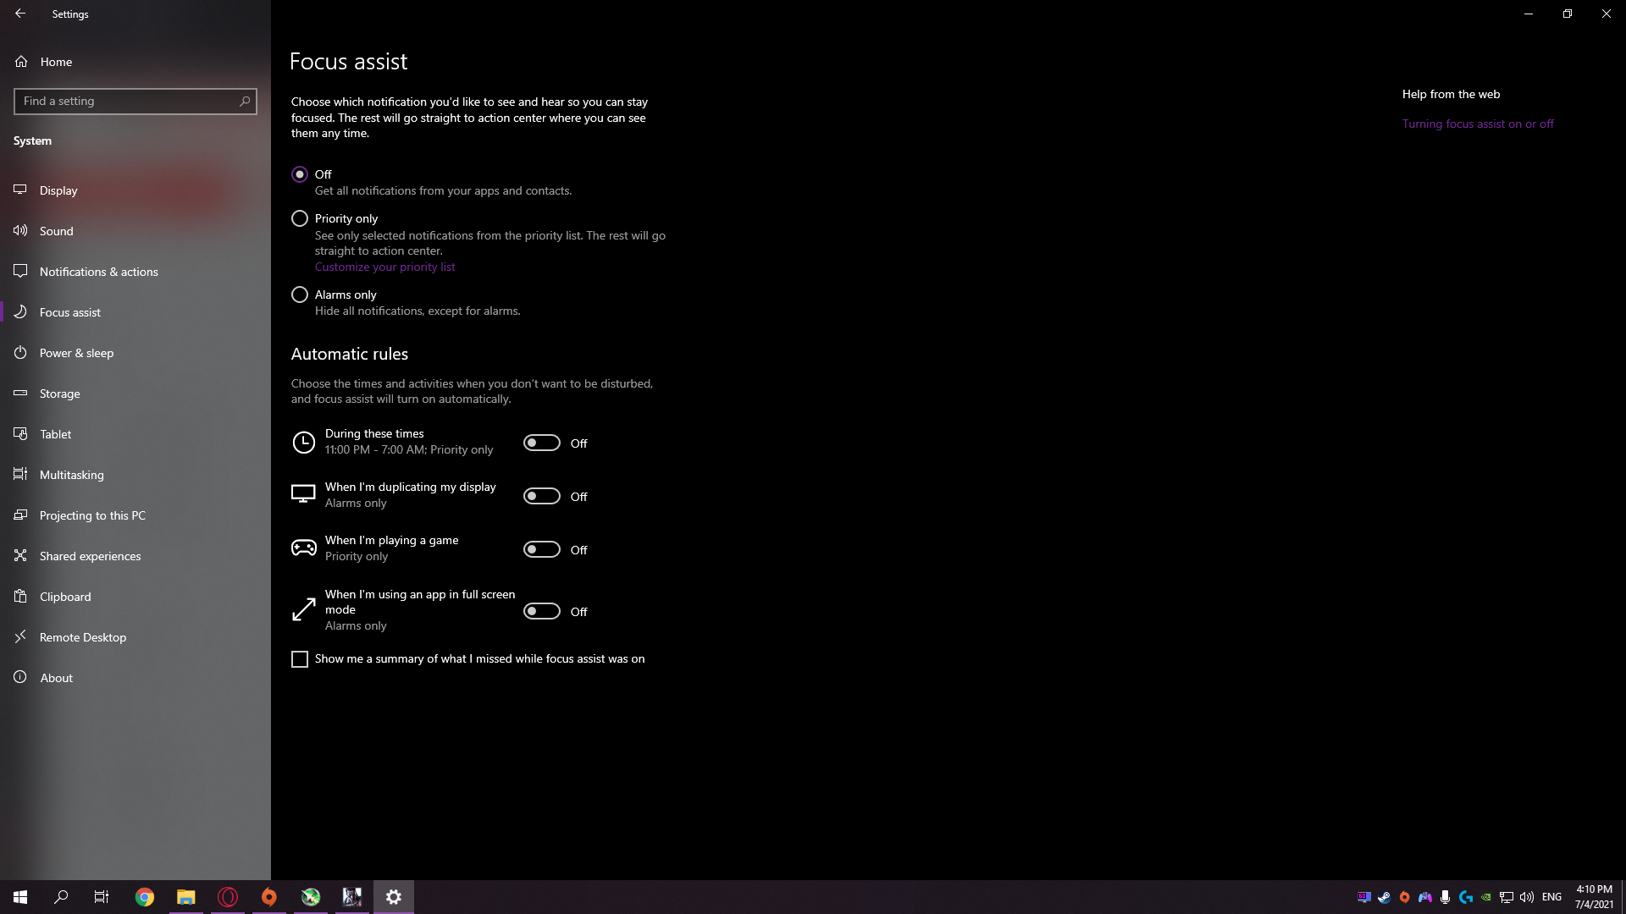Open Settings Home page

135,62
